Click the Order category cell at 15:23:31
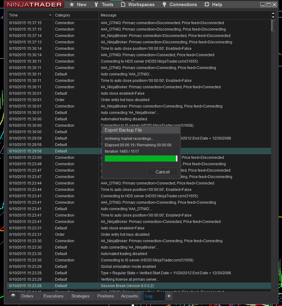The width and height of the screenshot is (282, 306). tap(60, 234)
